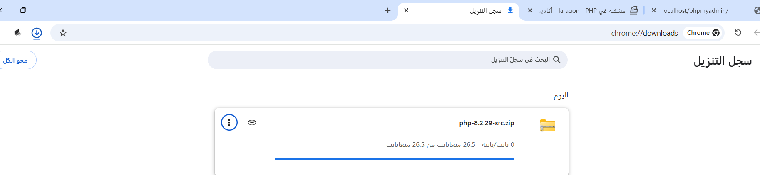The image size is (760, 175).
Task: Close the localhost/phpmyadmin tab
Action: tap(654, 10)
